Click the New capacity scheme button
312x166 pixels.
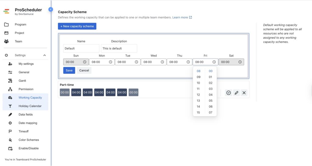pos(77,26)
